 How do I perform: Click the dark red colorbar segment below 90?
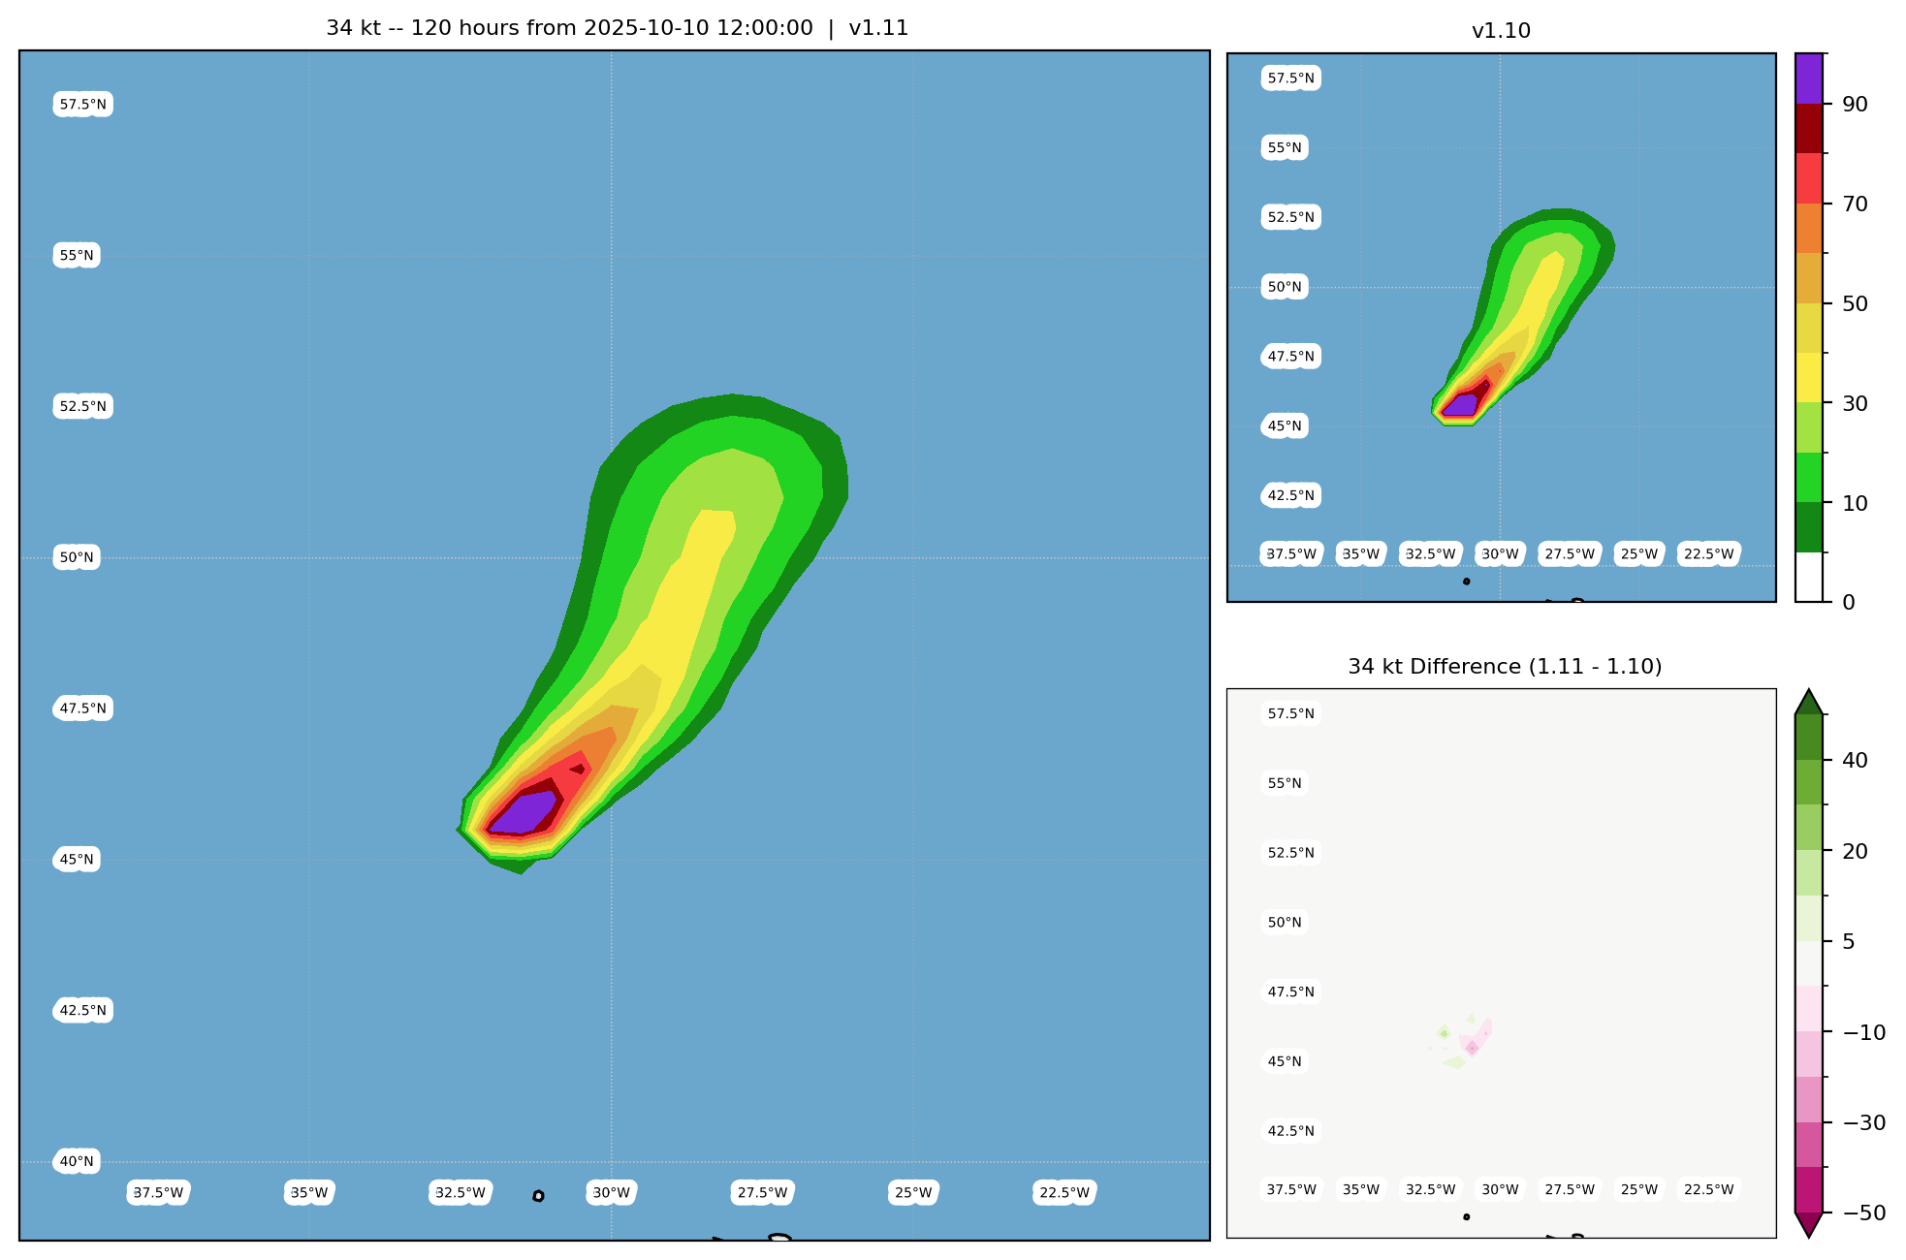pyautogui.click(x=1809, y=128)
